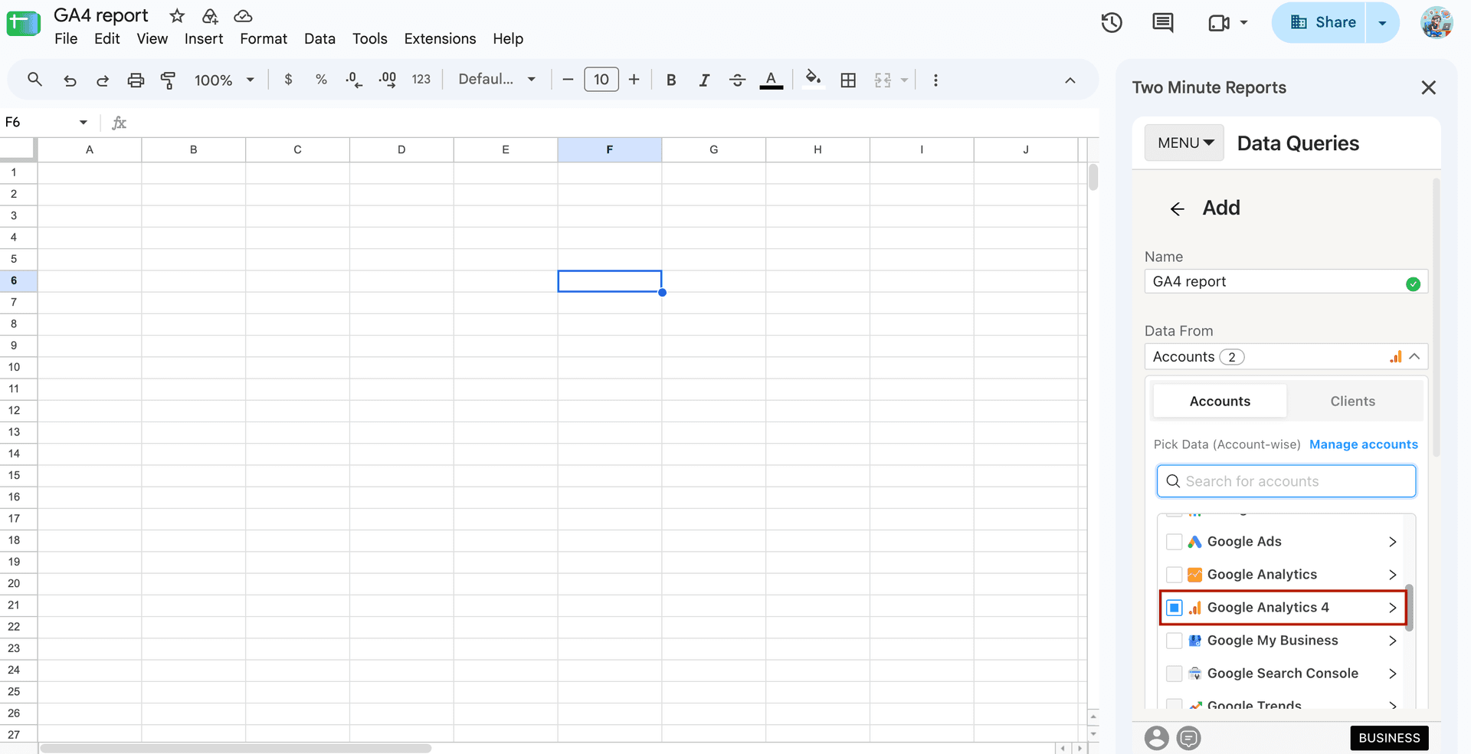Open the user profile icon in the sidebar footer
Screen dimensions: 1471x754
pos(1157,738)
